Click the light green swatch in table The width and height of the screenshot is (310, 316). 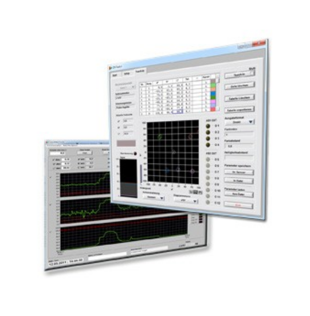[x=213, y=85]
